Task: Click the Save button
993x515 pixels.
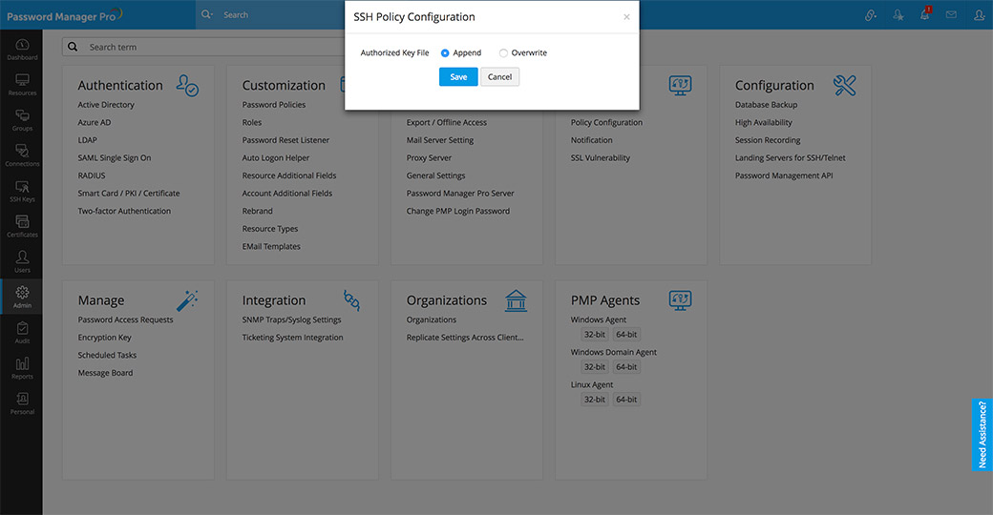Action: [458, 77]
